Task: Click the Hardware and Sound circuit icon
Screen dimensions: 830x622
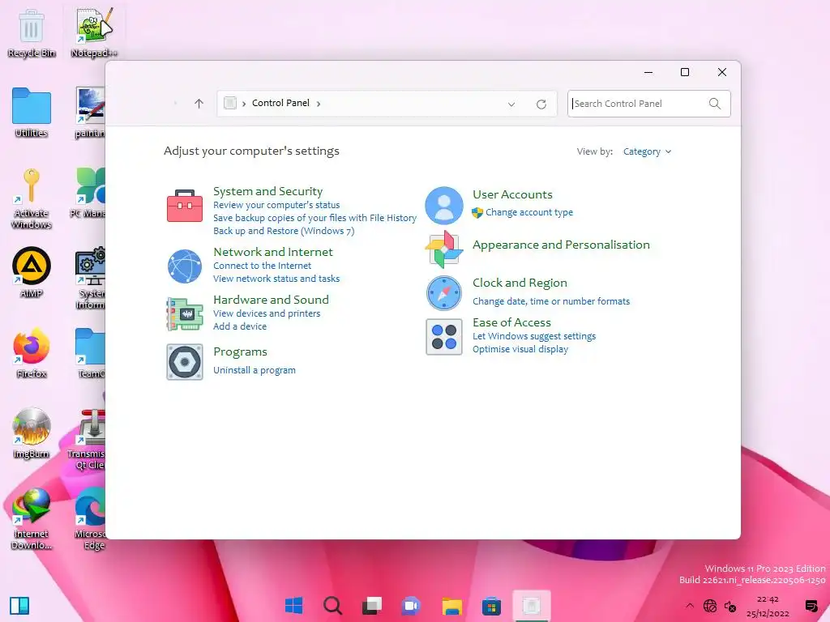Action: coord(185,314)
